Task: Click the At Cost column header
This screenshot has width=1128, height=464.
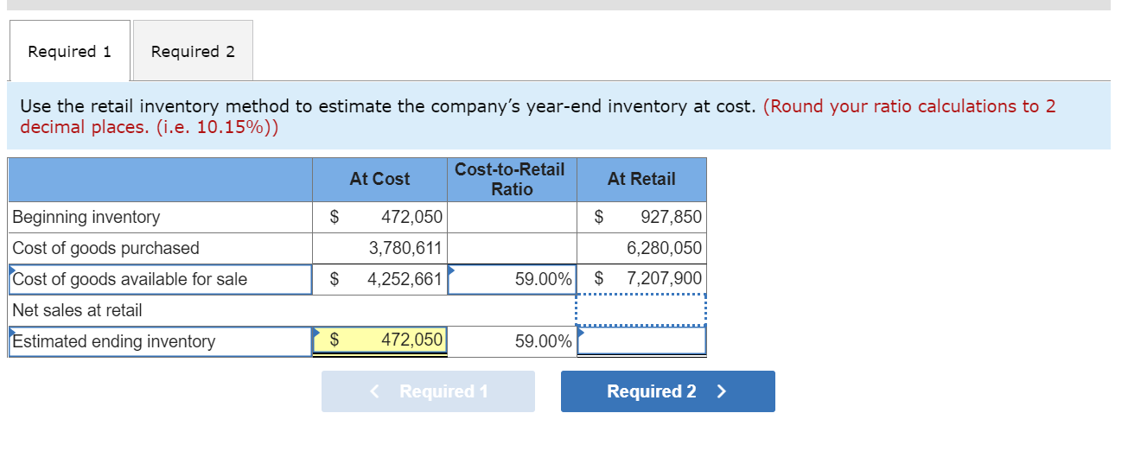Action: [379, 179]
